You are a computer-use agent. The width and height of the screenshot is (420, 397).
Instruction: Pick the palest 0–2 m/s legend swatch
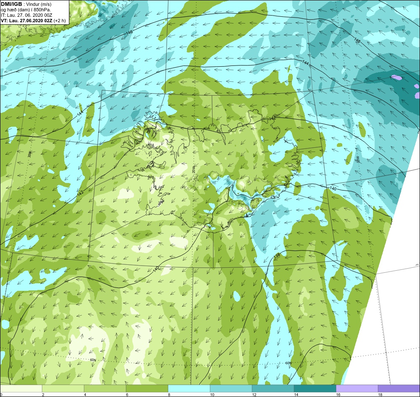tap(21, 388)
